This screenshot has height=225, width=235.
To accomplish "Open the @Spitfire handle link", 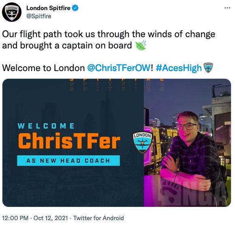I will (x=38, y=16).
